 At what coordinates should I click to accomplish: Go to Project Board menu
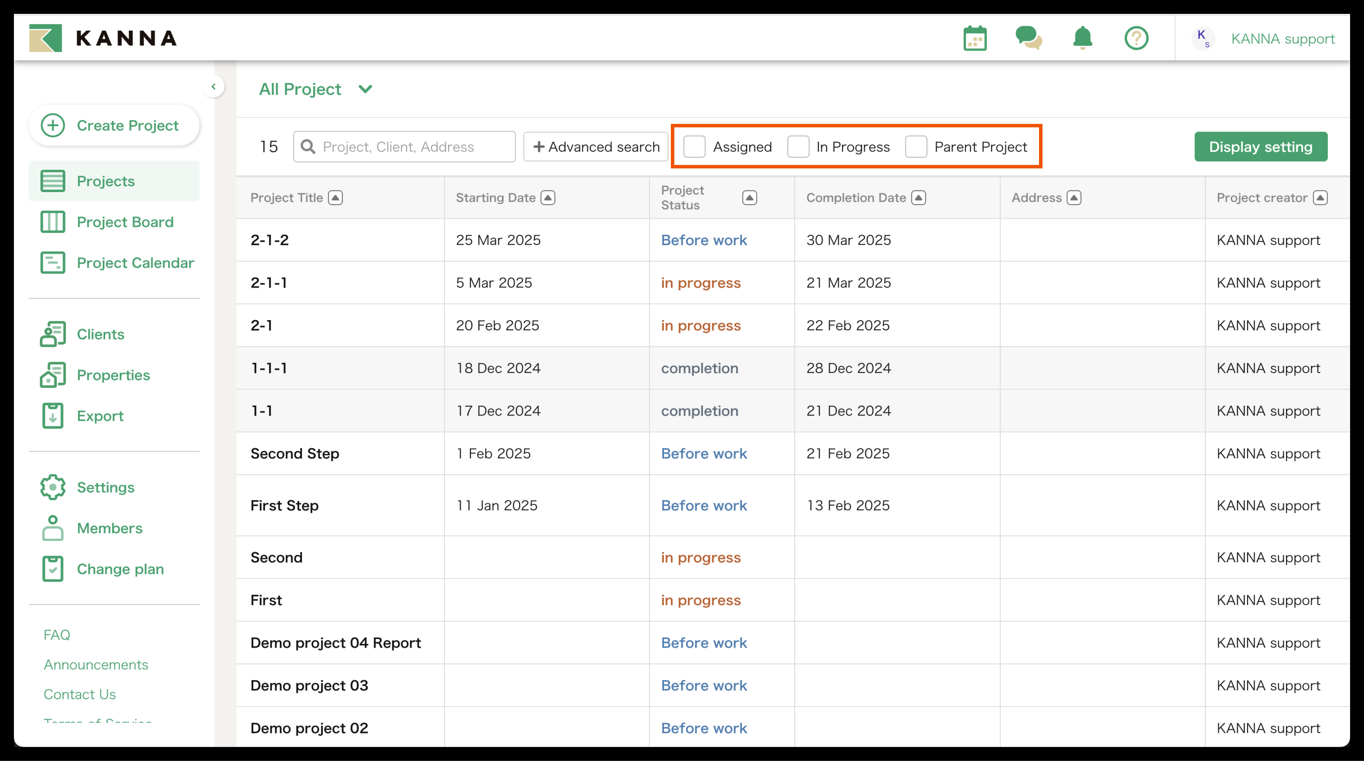pos(125,222)
